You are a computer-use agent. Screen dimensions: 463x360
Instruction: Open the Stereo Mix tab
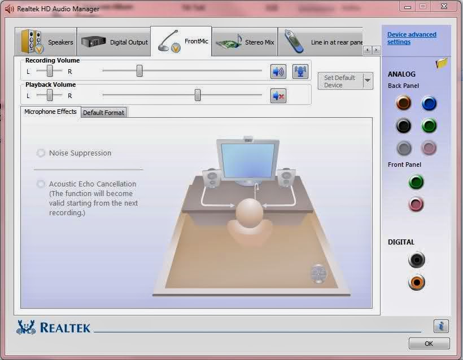245,42
